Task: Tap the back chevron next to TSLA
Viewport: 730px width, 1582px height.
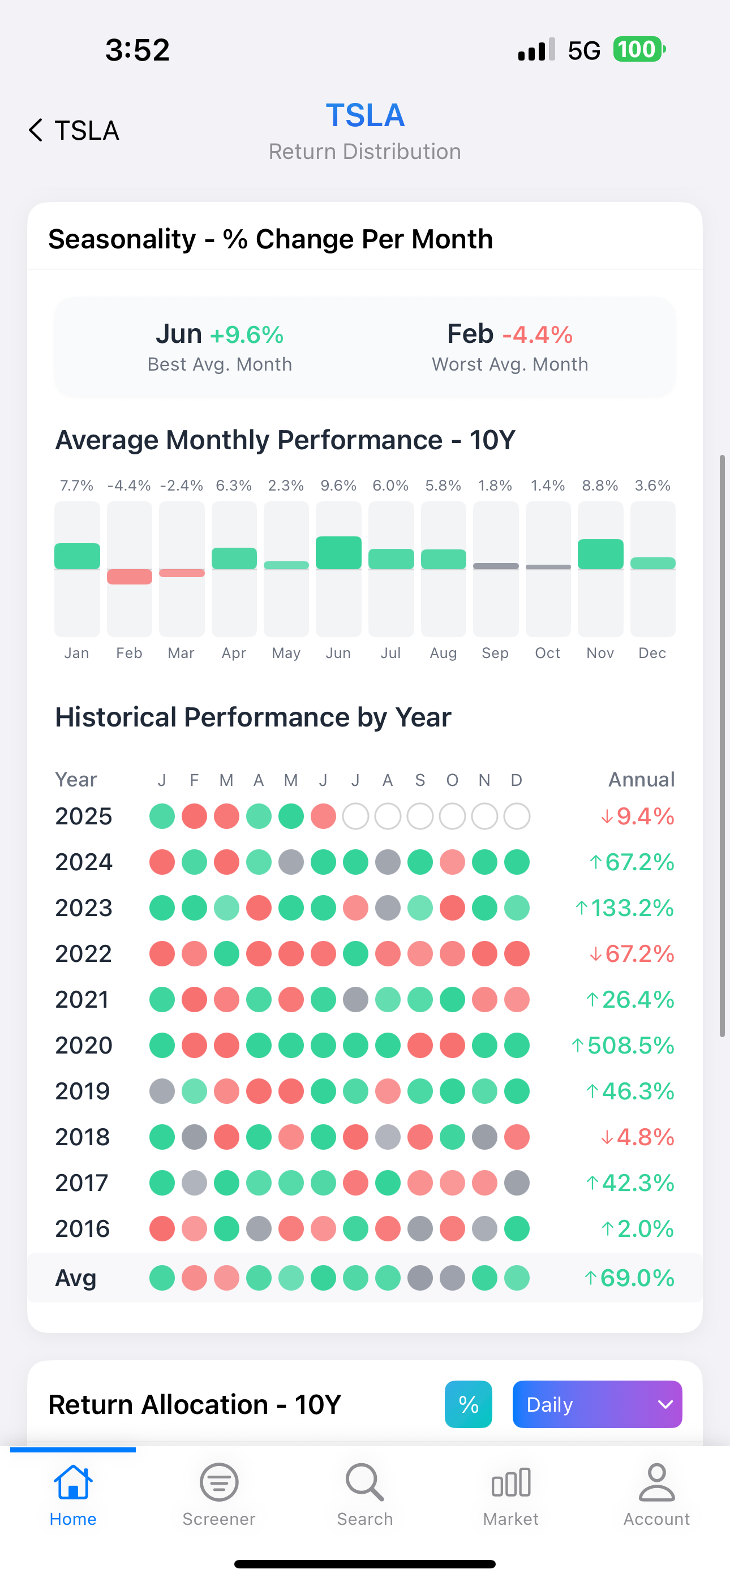Action: click(x=36, y=130)
